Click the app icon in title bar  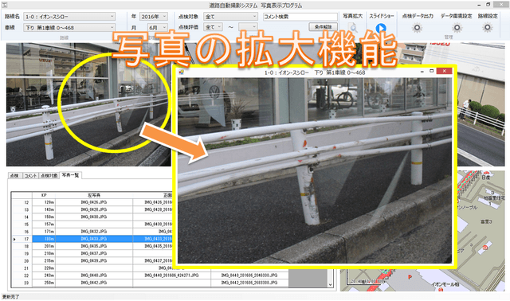pyautogui.click(x=5, y=5)
